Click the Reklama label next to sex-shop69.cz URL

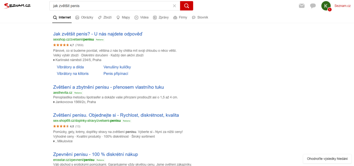127,121
